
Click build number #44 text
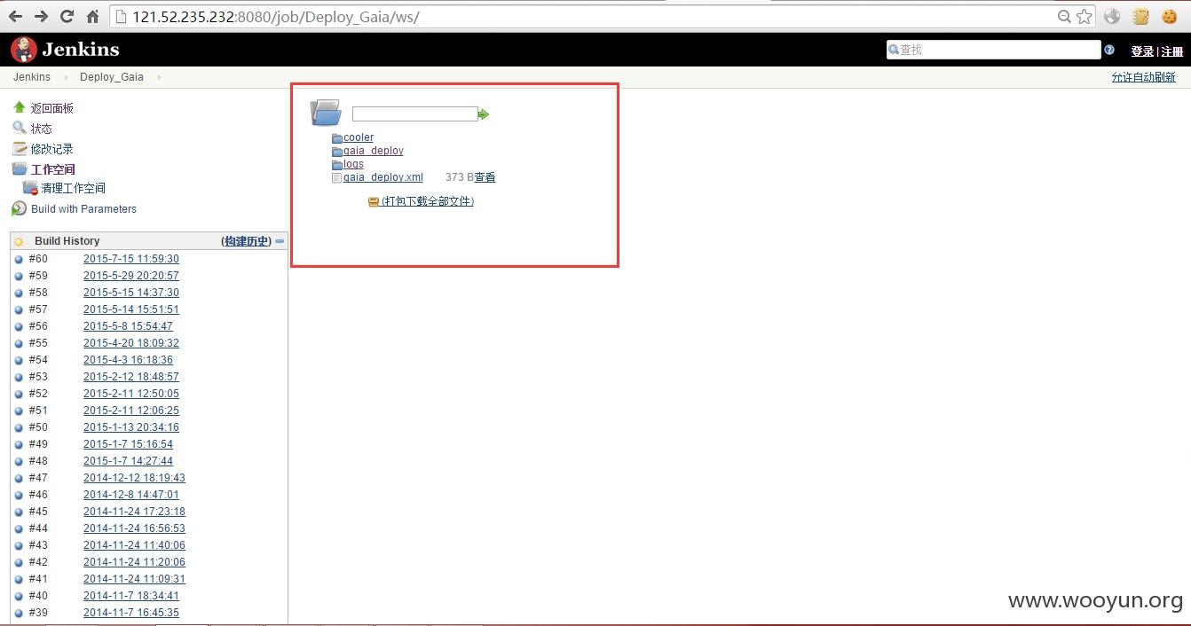point(38,528)
